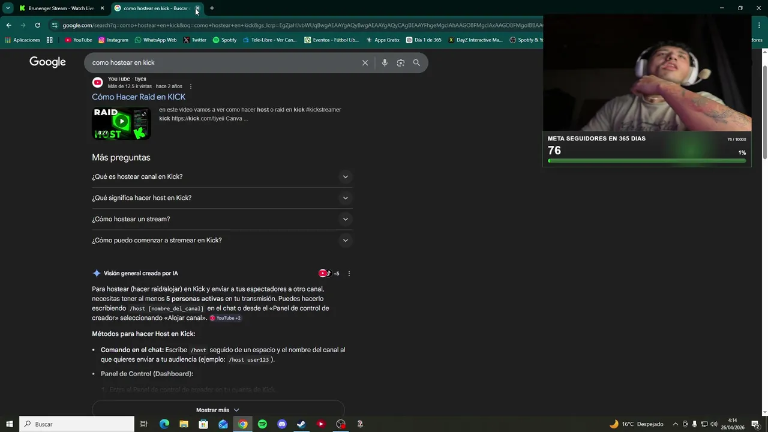Open the Tele-Libre bookmark
The width and height of the screenshot is (768, 432).
click(269, 40)
